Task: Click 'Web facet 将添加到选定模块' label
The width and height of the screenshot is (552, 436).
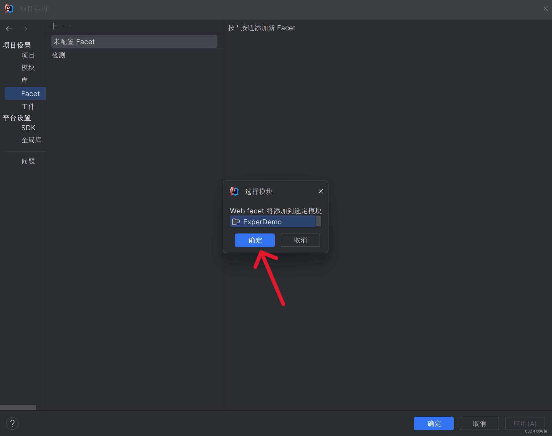Action: pos(276,211)
